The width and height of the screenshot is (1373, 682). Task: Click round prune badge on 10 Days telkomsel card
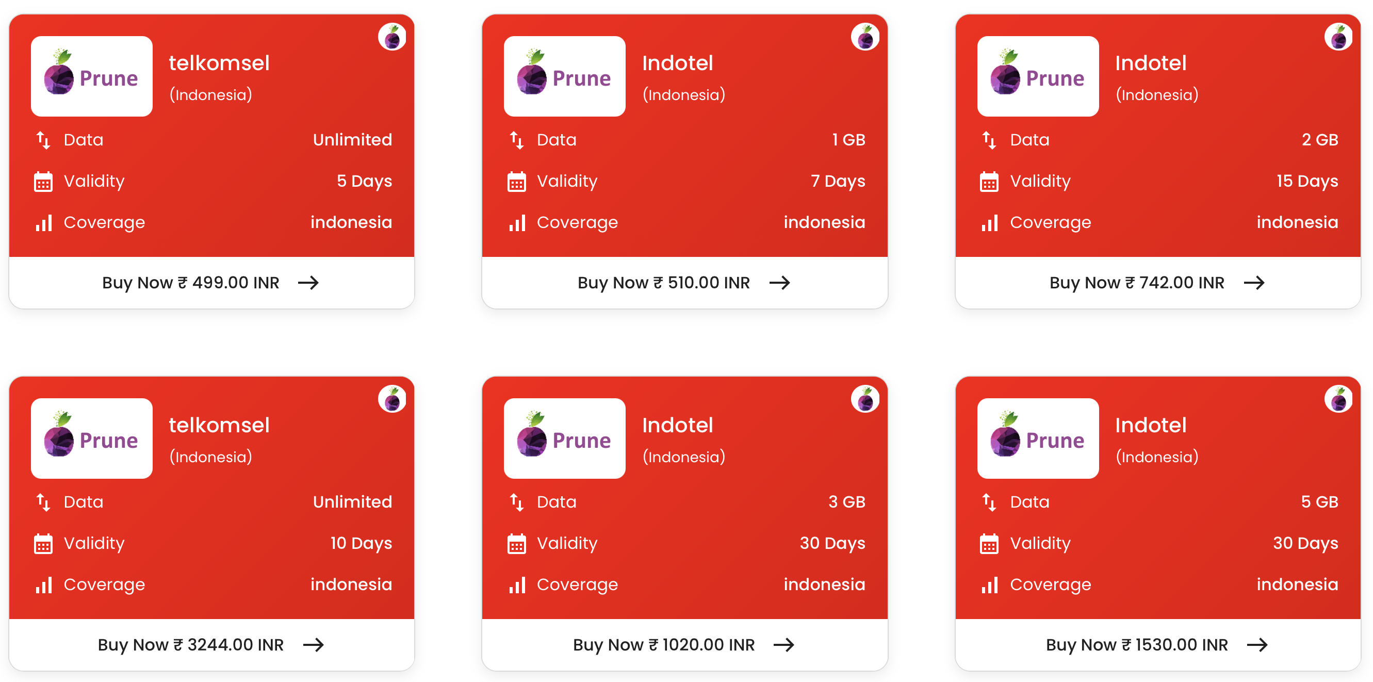click(x=392, y=399)
